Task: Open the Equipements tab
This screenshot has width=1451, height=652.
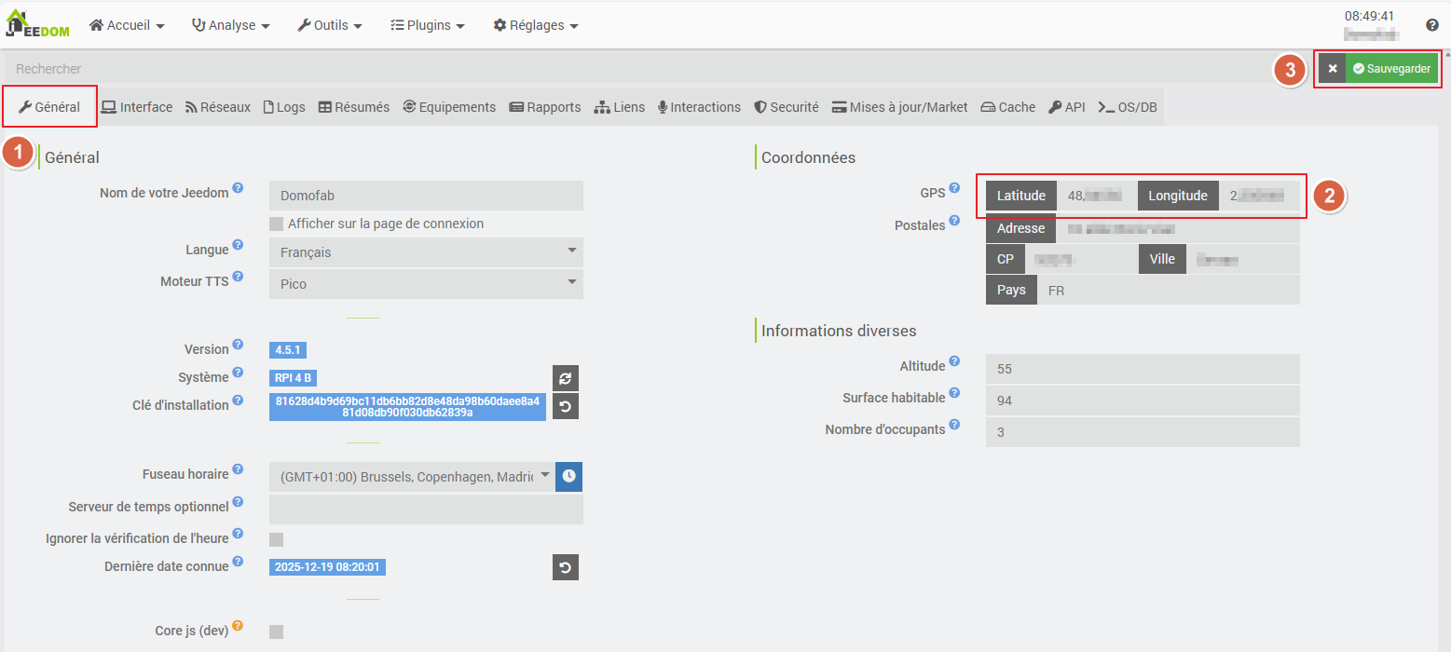Action: pyautogui.click(x=449, y=107)
